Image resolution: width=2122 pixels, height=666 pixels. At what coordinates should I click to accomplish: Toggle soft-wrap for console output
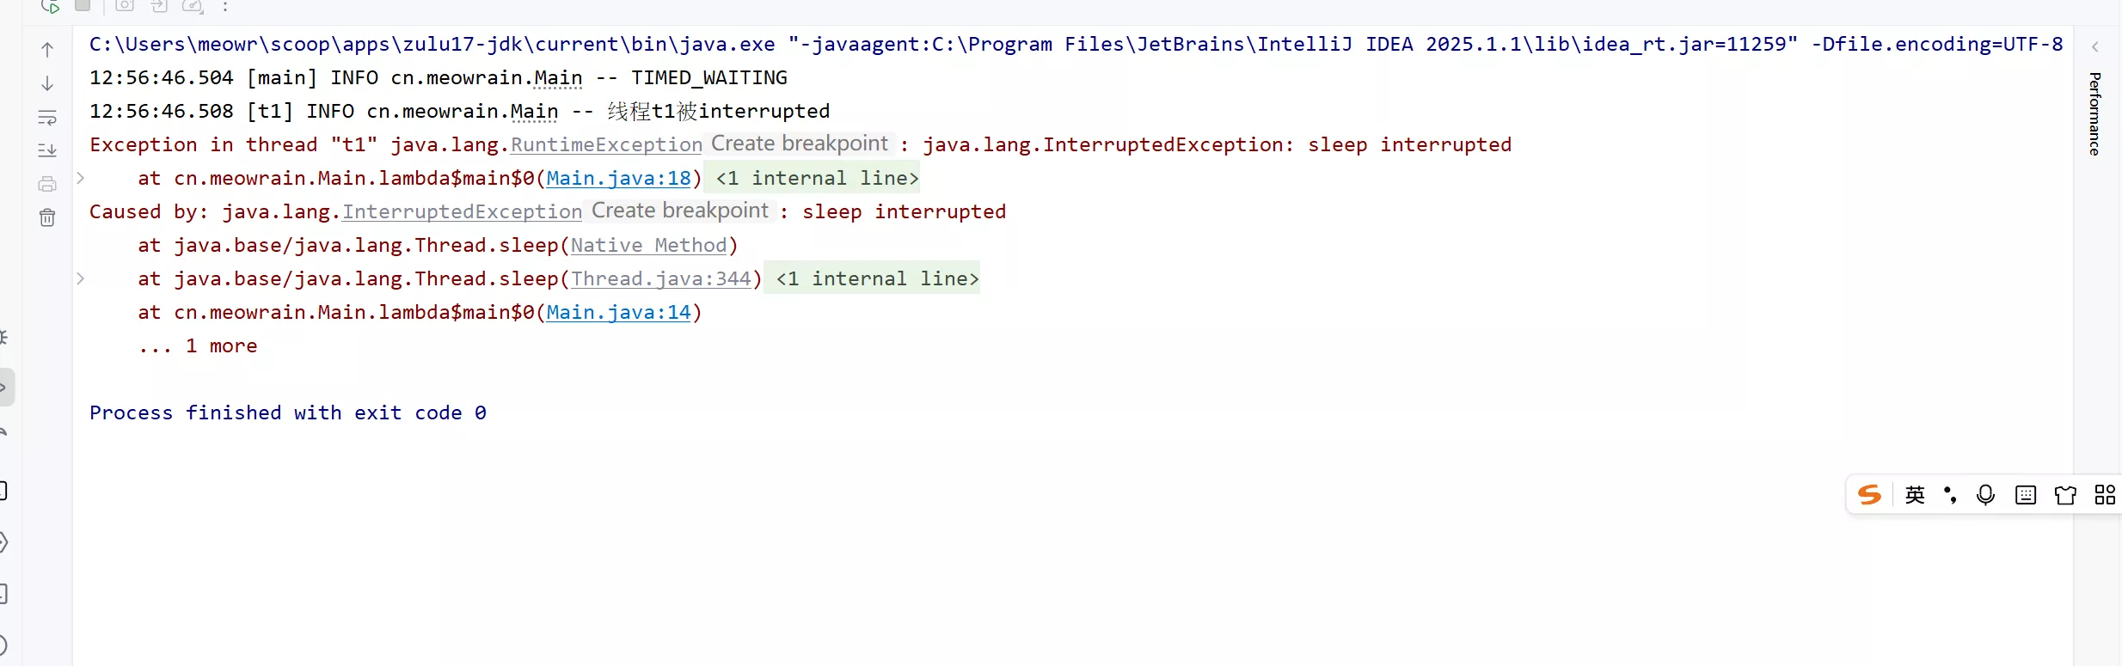click(47, 117)
